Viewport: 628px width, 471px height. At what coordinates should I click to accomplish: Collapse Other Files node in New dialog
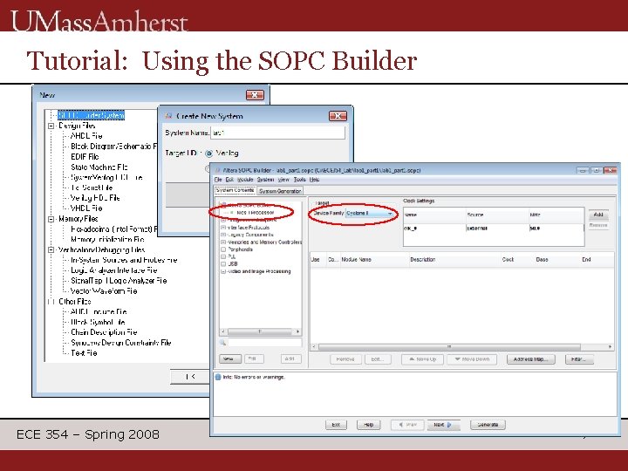pyautogui.click(x=51, y=302)
